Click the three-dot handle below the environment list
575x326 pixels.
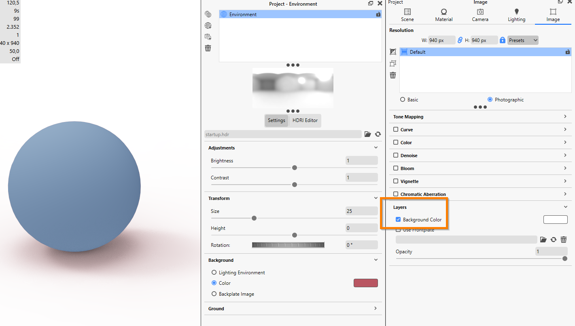293,65
